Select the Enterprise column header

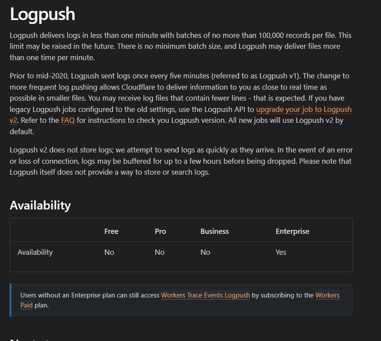pos(292,231)
